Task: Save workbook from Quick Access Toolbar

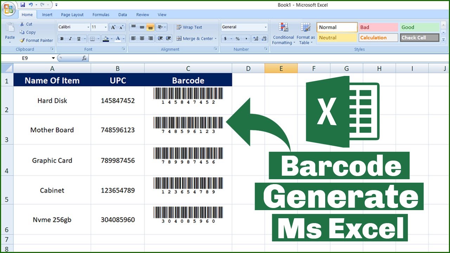Action: click(23, 5)
